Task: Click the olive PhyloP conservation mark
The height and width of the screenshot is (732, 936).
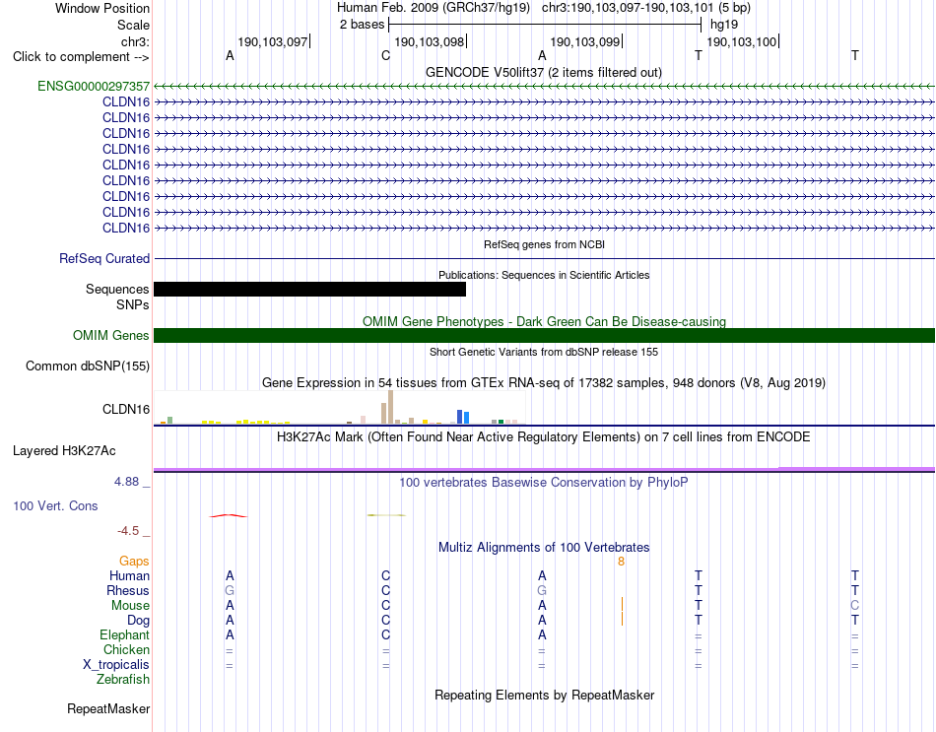Action: 386,514
